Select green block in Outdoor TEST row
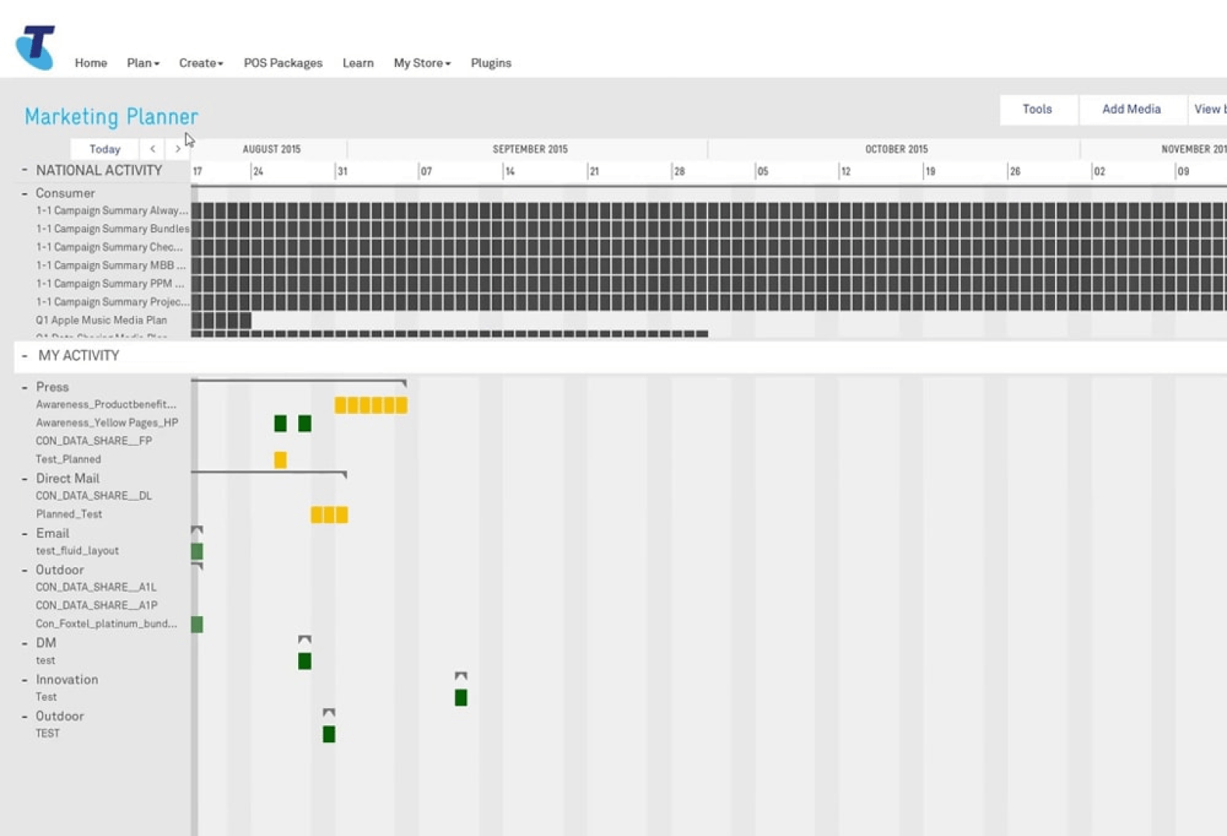 (x=329, y=734)
